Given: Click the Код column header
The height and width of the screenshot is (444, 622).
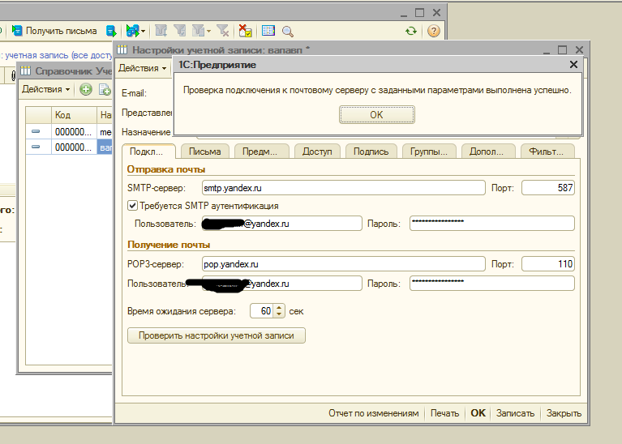Looking at the screenshot, I should 74,115.
